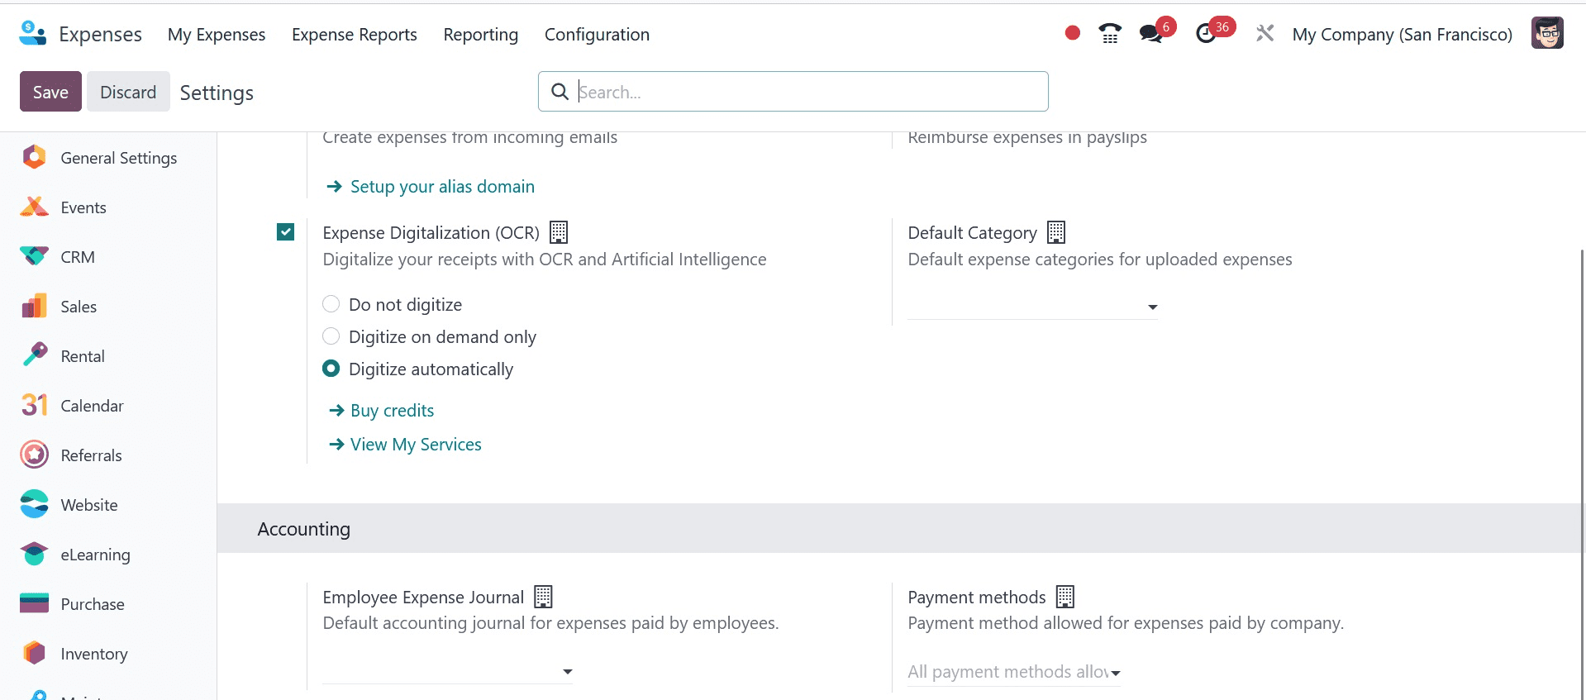Open the Inventory label in sidebar
The height and width of the screenshot is (700, 1586).
click(x=94, y=654)
